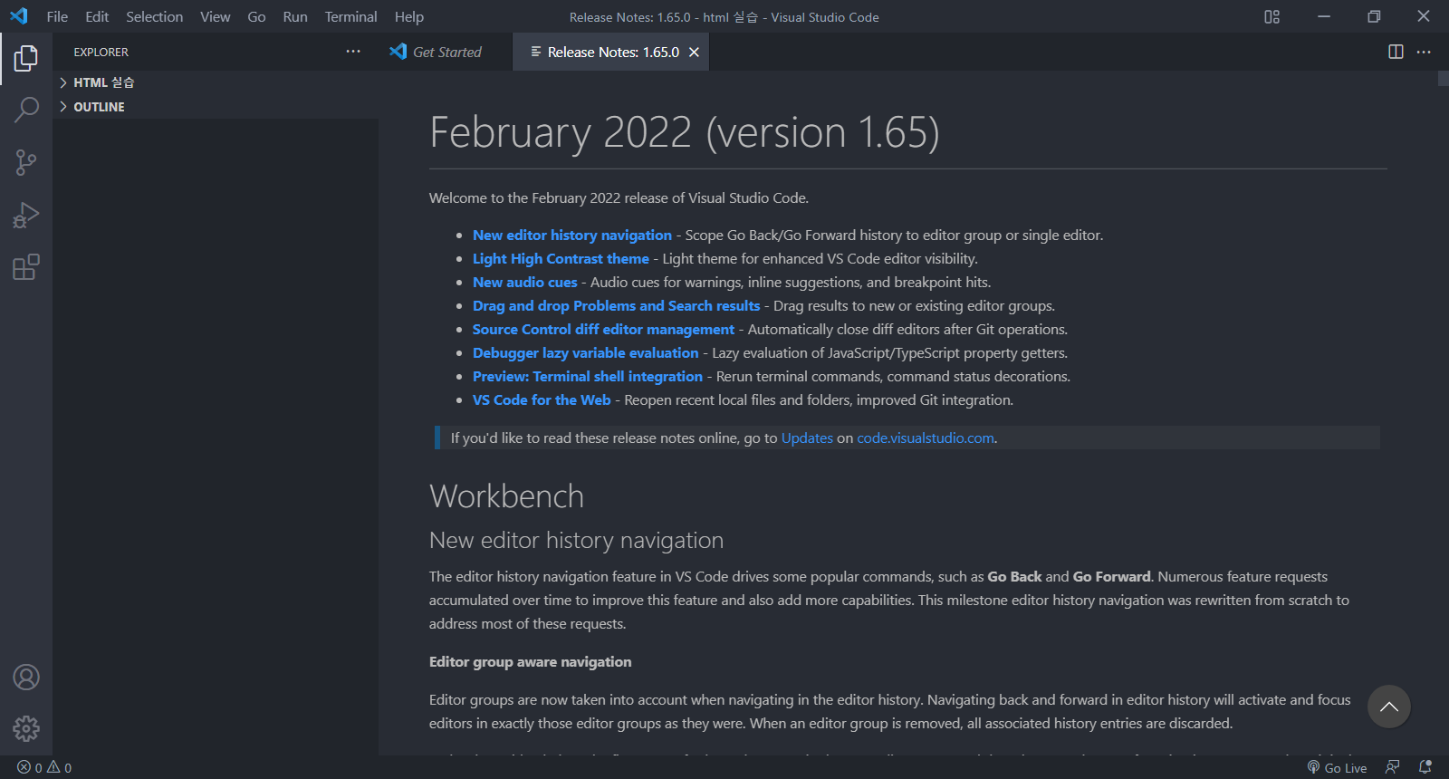
Task: Click the scroll-to-top arrow button
Action: pyautogui.click(x=1389, y=707)
